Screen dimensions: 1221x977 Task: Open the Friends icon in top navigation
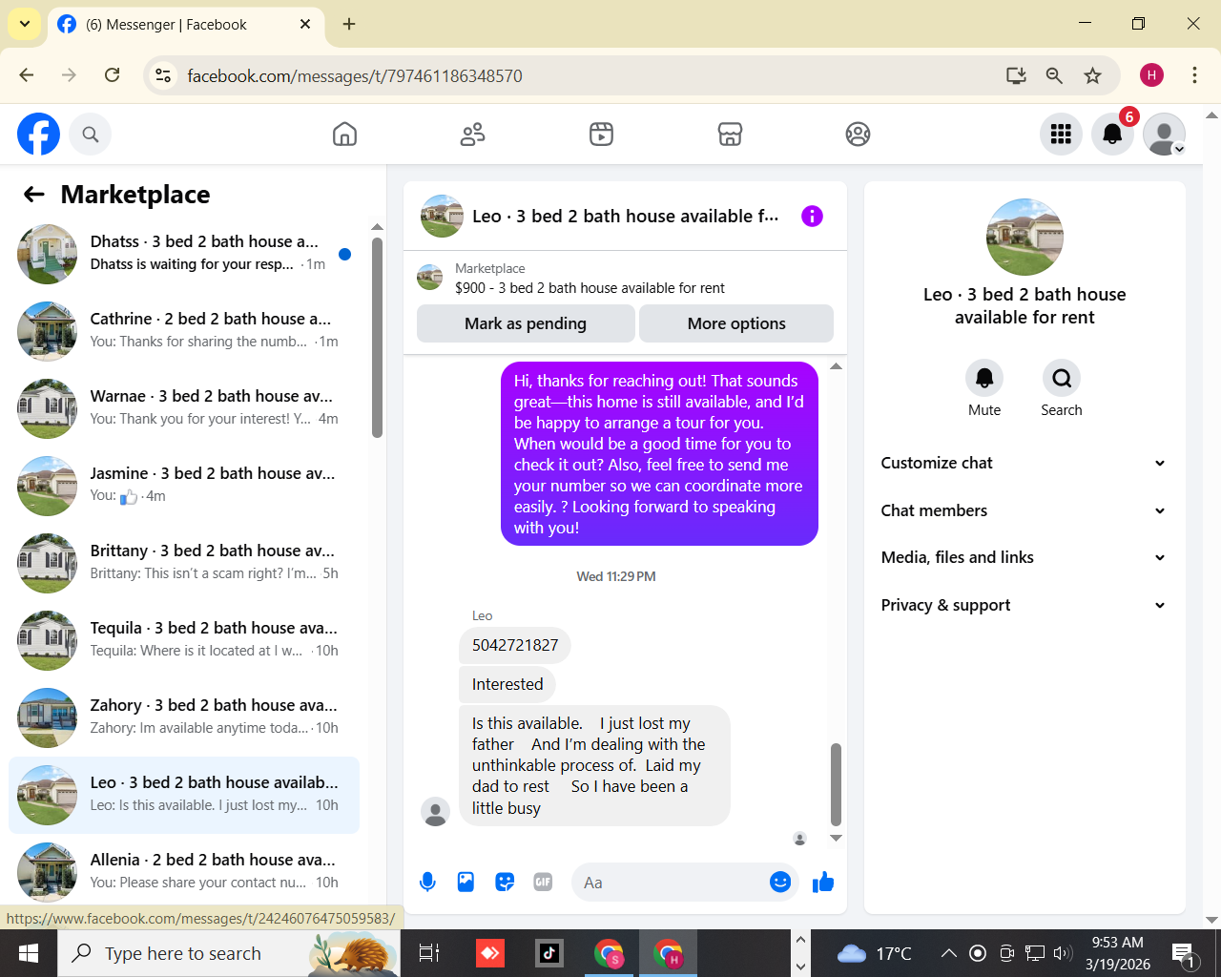(472, 134)
